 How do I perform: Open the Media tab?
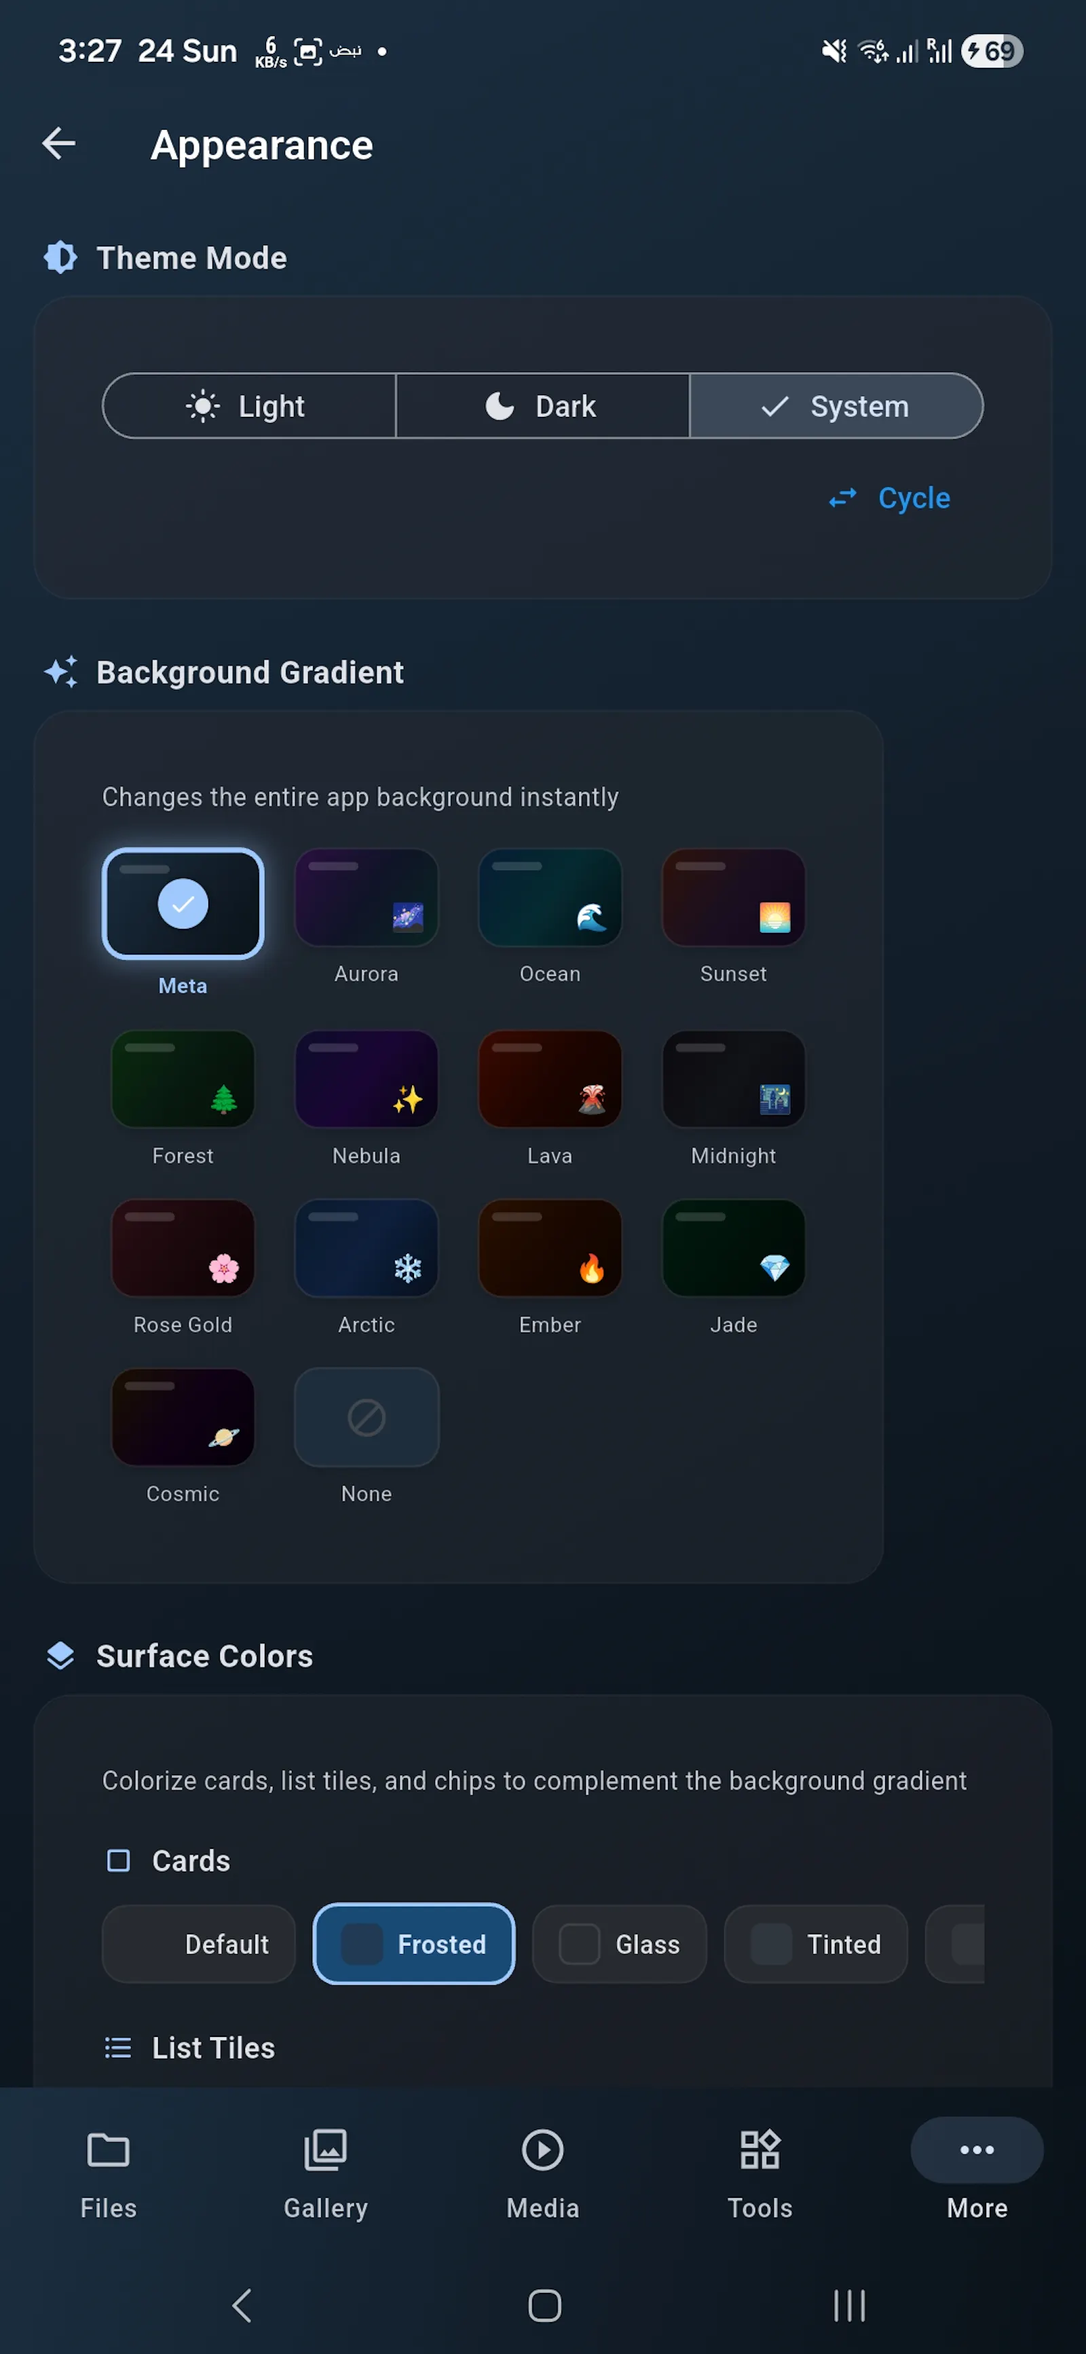[x=542, y=2174]
